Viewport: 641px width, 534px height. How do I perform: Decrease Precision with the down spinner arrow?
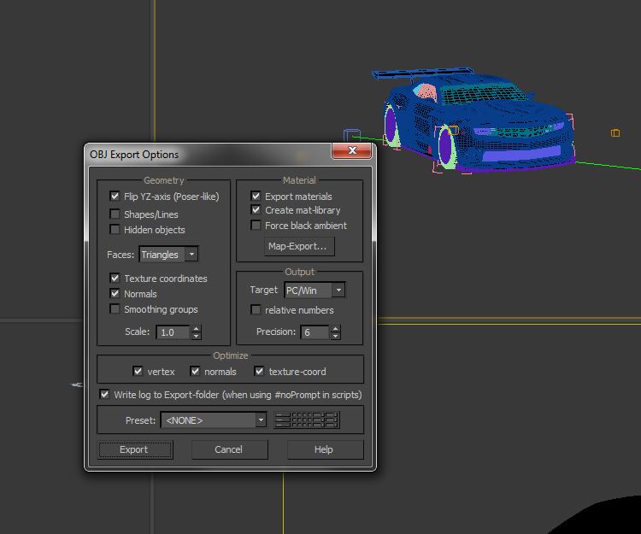tap(336, 336)
